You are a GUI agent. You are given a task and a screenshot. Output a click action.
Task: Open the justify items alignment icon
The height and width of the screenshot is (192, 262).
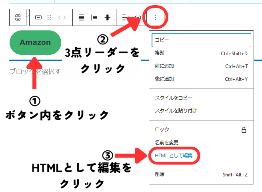[81, 17]
